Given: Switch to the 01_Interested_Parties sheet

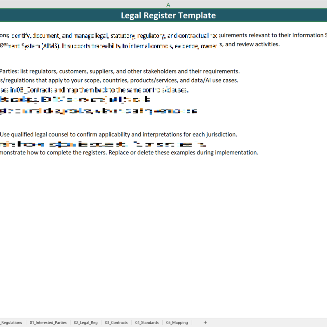Looking at the screenshot, I should point(48,323).
